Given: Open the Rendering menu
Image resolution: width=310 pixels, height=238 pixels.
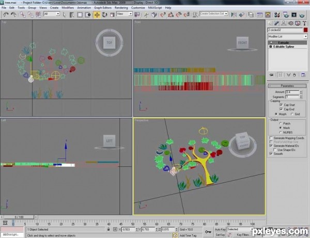Looking at the screenshot, I should coord(121,8).
